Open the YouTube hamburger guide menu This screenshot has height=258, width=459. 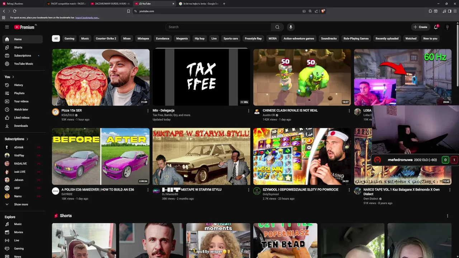click(x=7, y=27)
